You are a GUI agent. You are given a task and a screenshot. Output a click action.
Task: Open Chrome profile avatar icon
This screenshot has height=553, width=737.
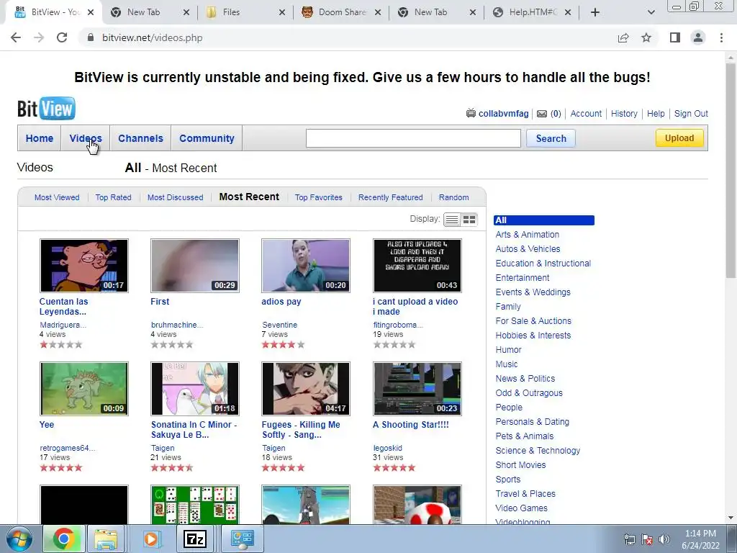coord(698,37)
